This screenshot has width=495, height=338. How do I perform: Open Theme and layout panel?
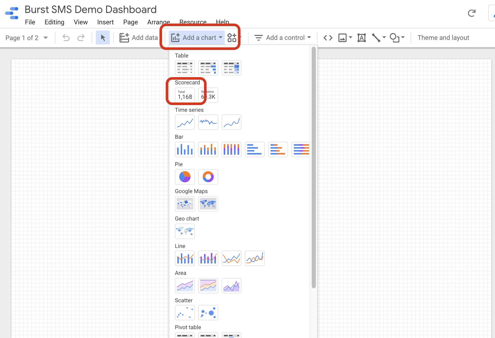(x=443, y=38)
